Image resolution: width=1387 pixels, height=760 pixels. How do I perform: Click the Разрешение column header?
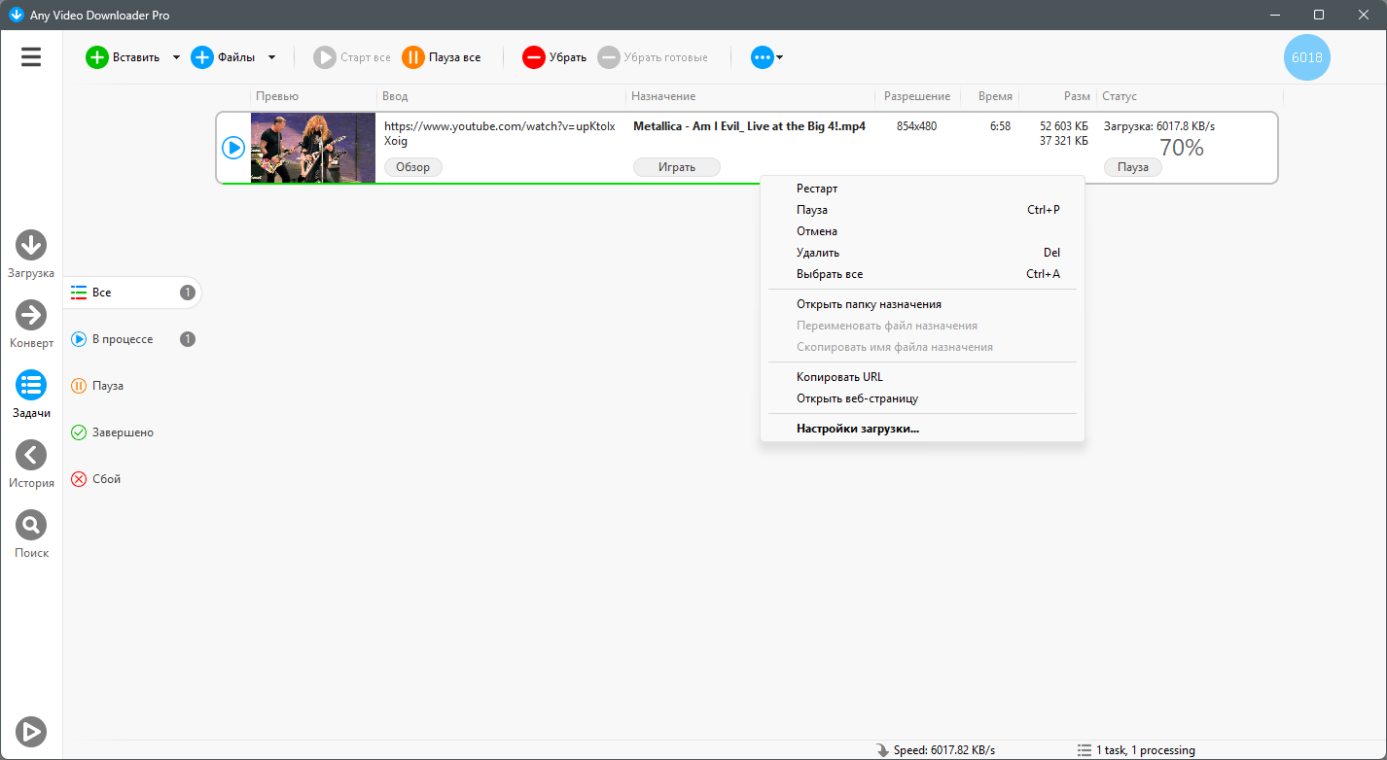917,96
